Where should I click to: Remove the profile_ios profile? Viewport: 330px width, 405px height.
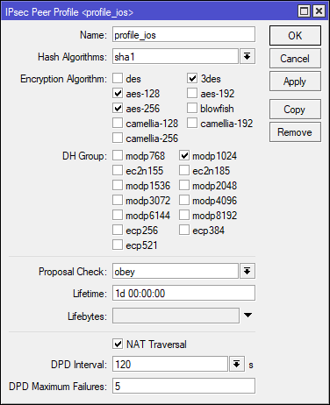(295, 132)
